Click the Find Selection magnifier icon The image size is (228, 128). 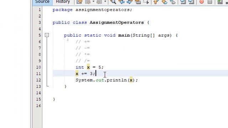tap(113, 2)
